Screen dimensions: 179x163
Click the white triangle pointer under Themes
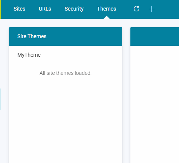107,17
